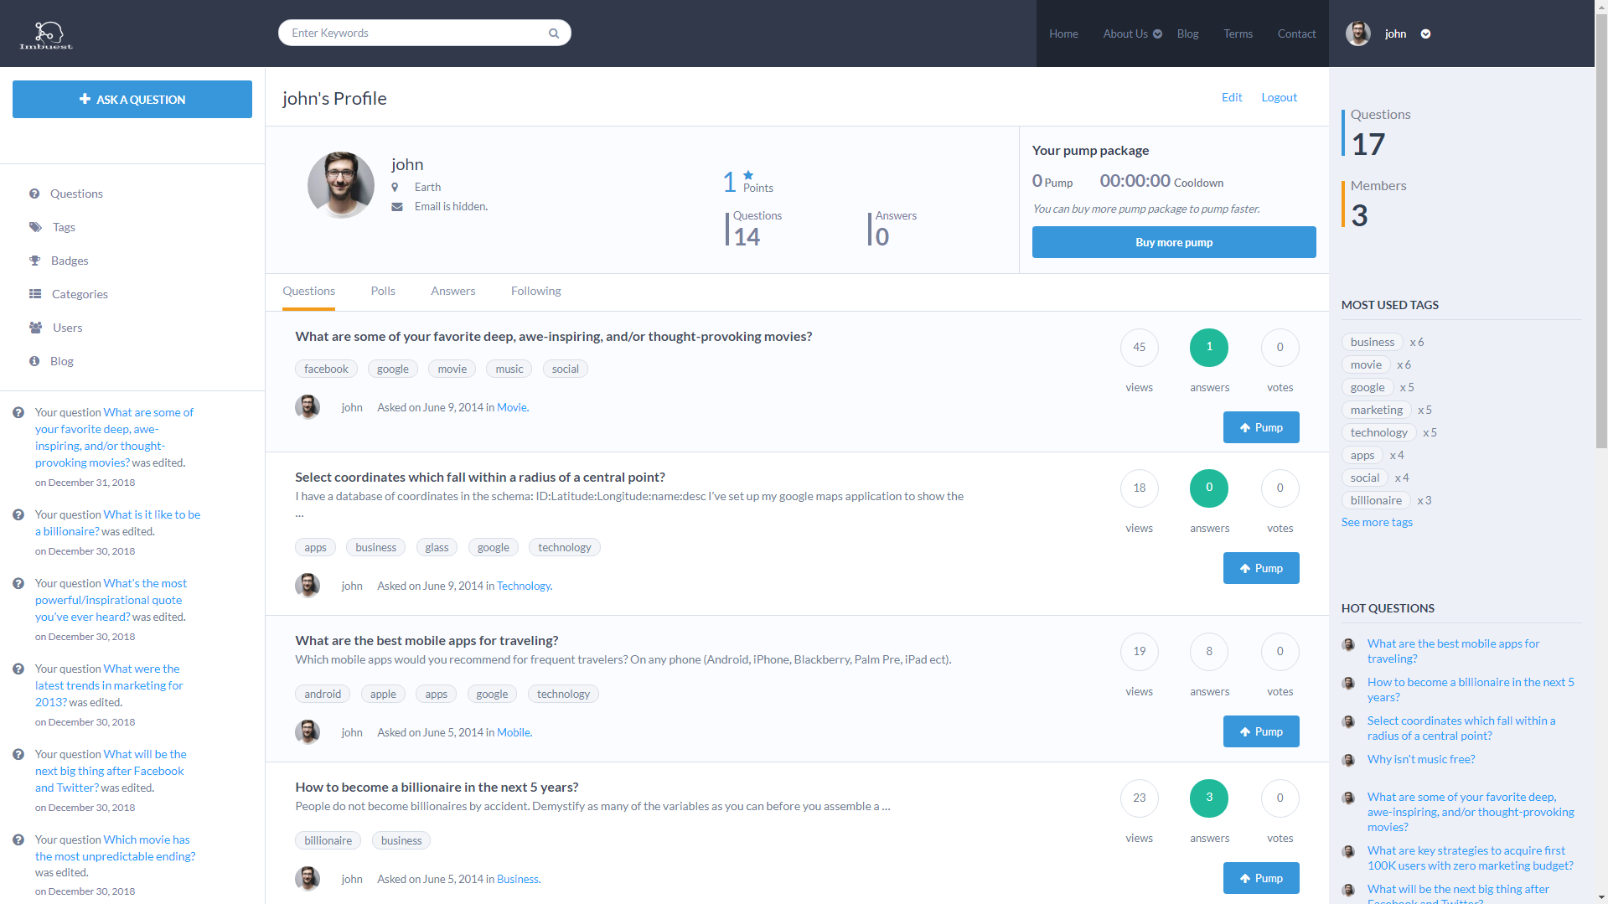This screenshot has width=1608, height=904.
Task: Click the location pin icon near Earth
Action: 395,188
